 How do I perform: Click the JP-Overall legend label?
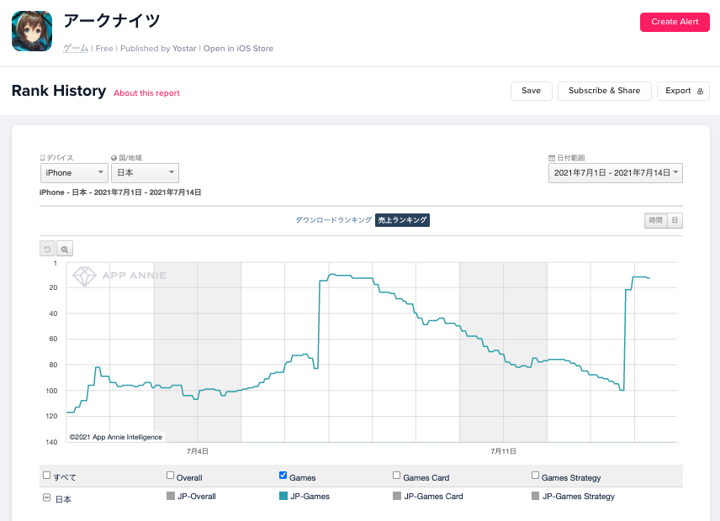point(197,497)
